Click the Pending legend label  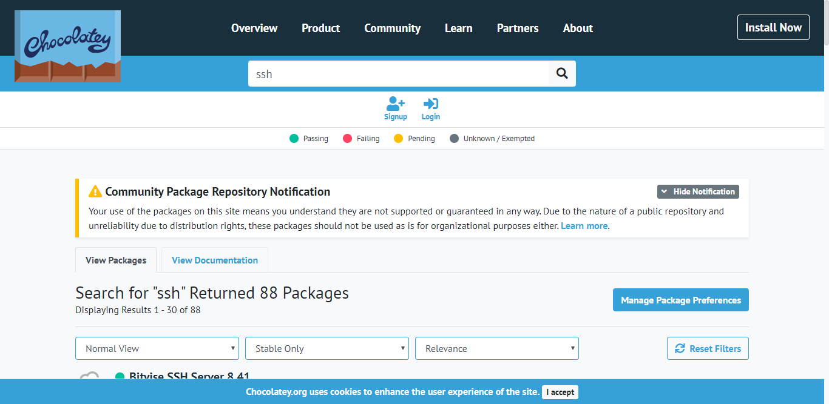coord(421,139)
